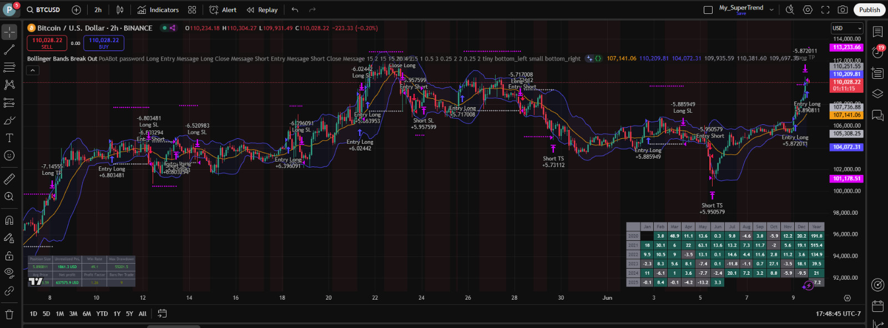Open the emoji and icons tool

[x=9, y=155]
